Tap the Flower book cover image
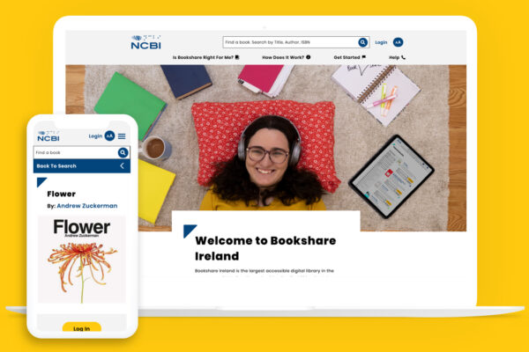The image size is (529, 352). point(81,260)
